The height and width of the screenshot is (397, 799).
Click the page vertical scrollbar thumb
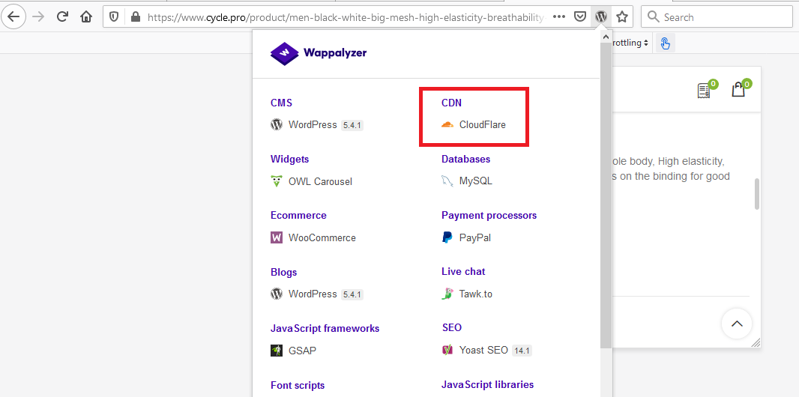757,193
